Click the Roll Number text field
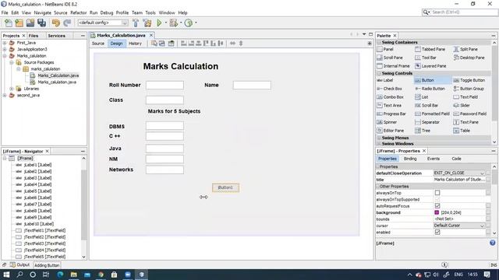The image size is (499, 280). point(165,85)
